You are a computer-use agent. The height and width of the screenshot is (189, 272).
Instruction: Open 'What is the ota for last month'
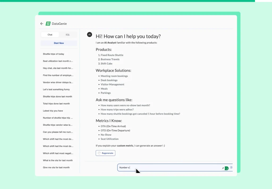click(x=58, y=161)
